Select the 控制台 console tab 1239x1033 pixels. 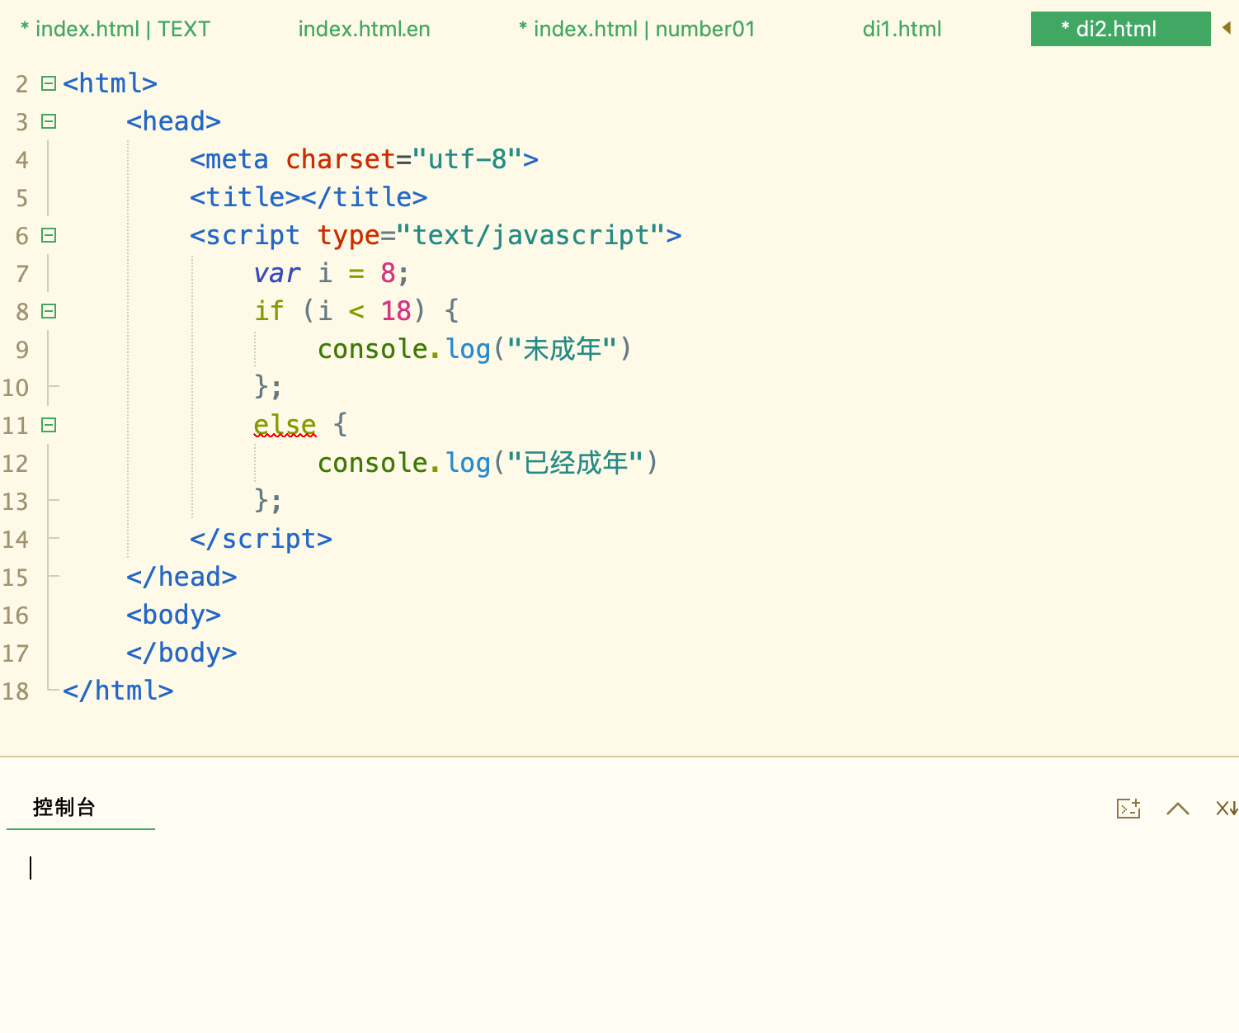(64, 807)
